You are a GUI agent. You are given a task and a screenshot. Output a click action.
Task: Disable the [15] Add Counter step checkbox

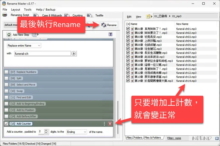click(x=6, y=124)
